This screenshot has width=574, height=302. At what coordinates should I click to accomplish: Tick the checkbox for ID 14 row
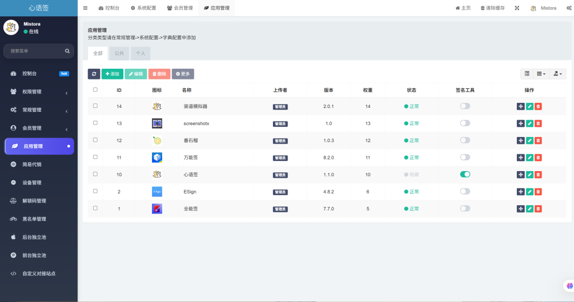(95, 106)
